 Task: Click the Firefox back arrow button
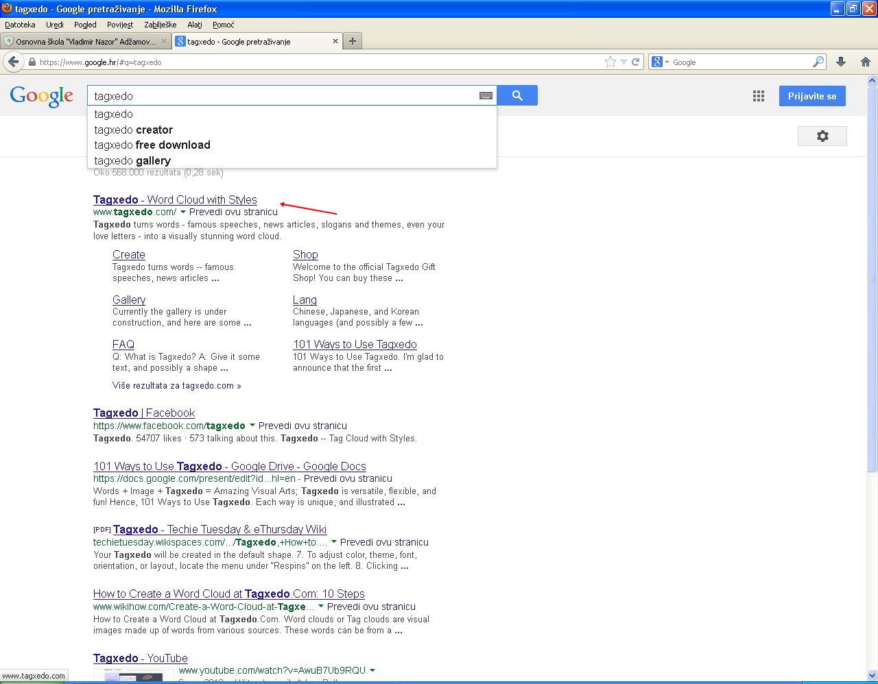point(14,62)
